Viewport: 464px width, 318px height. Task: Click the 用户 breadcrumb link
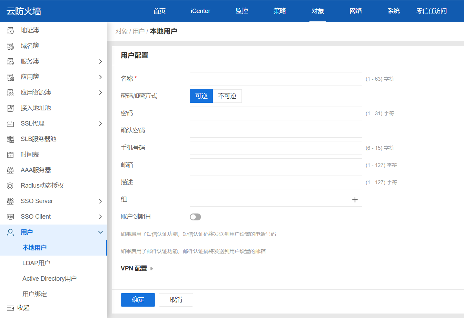(139, 31)
